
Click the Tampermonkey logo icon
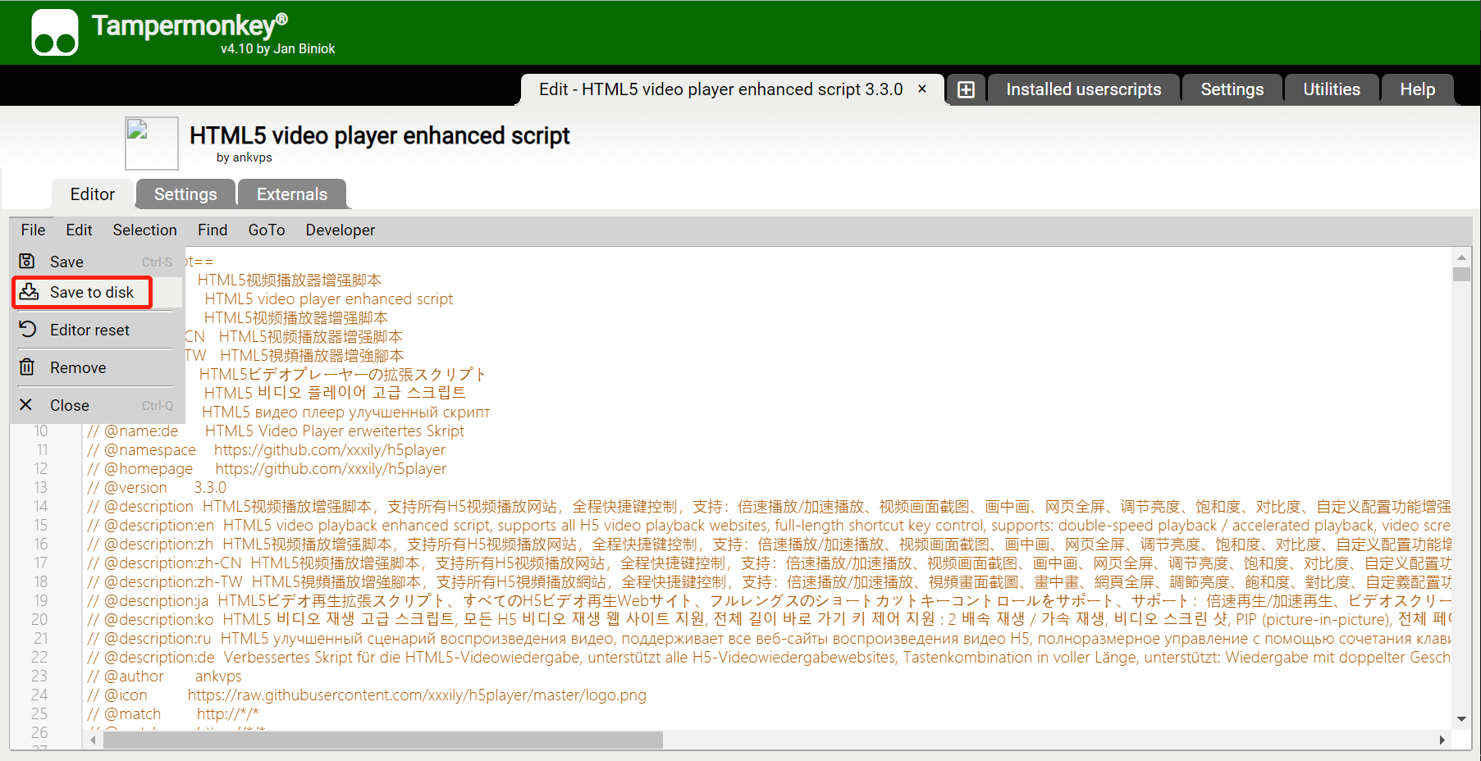coord(55,33)
